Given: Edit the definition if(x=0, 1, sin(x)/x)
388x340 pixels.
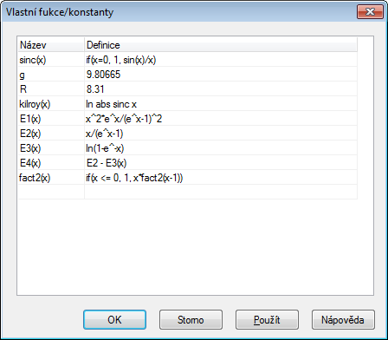Looking at the screenshot, I should (x=221, y=60).
